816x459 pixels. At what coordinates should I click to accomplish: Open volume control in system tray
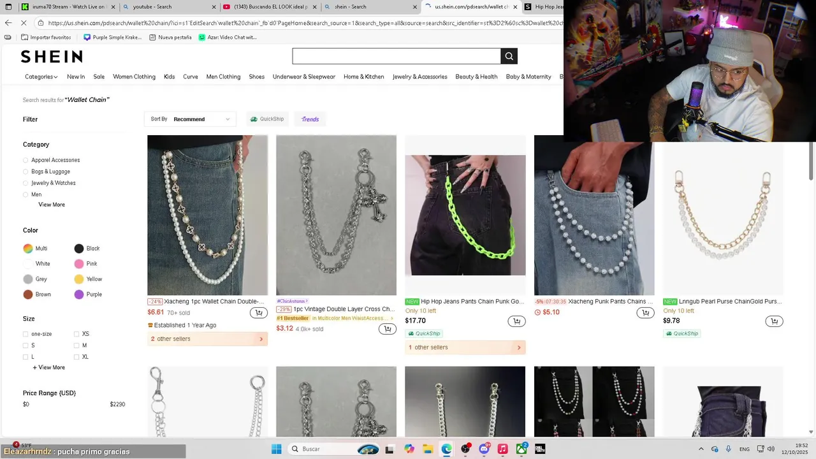[771, 449]
